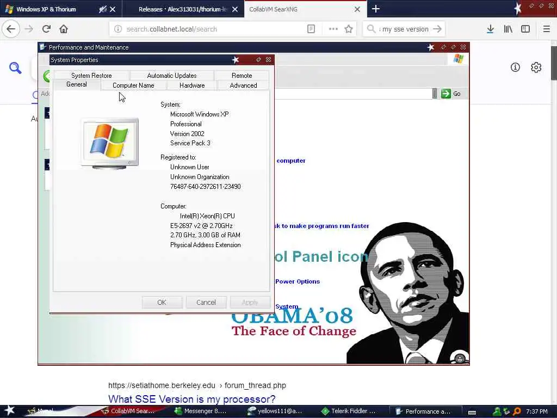
Task: Open 'What SSE Version is my processor?' result
Action: (192, 399)
